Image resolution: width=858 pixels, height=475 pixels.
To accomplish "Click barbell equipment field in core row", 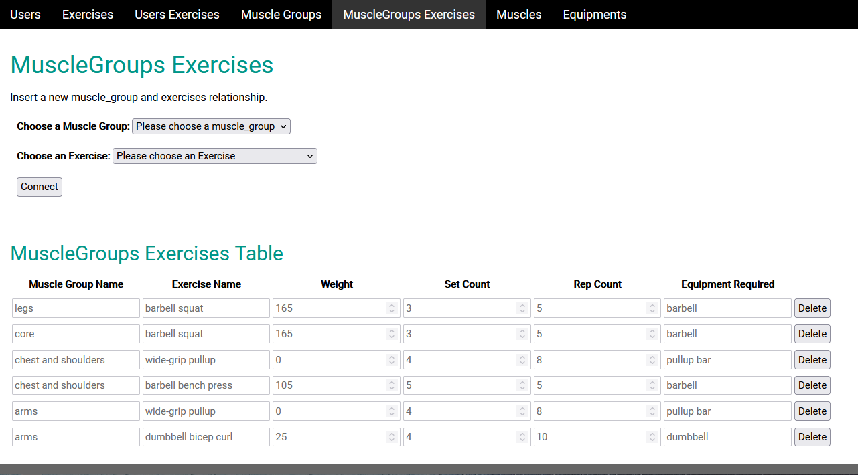I will coord(727,334).
